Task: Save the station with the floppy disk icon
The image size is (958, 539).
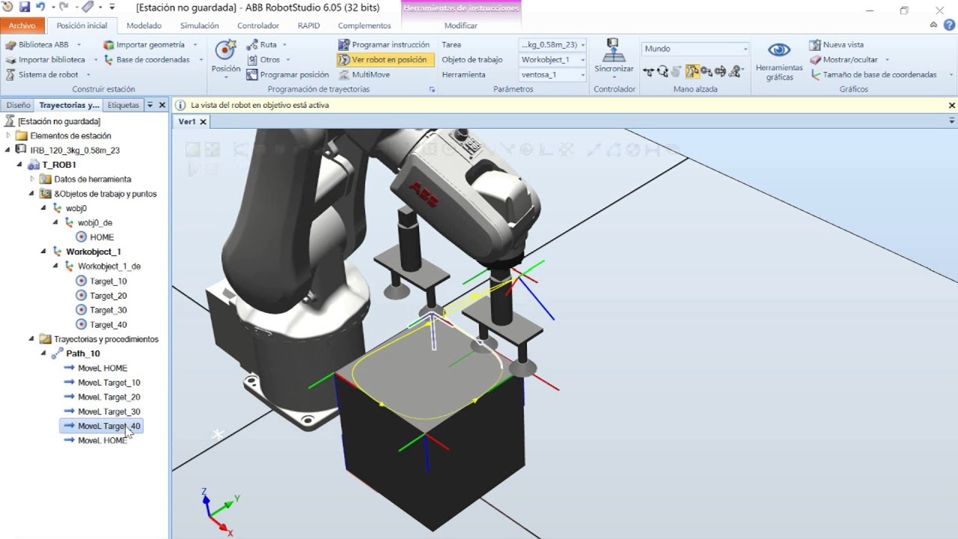Action: point(25,7)
